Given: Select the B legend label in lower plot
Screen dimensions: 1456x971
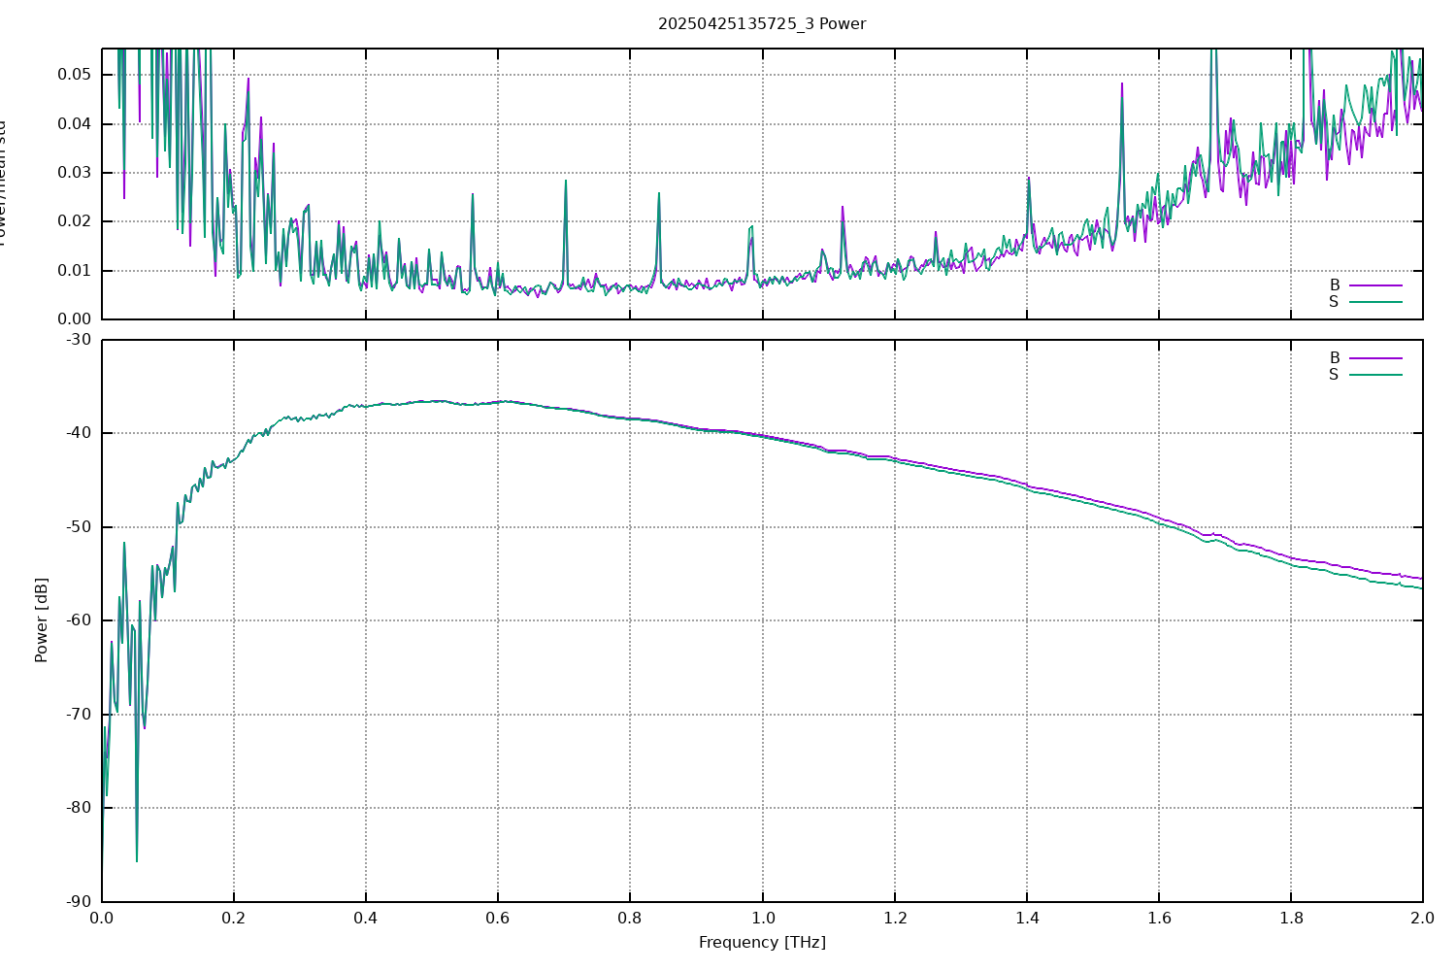Looking at the screenshot, I should tap(1334, 358).
